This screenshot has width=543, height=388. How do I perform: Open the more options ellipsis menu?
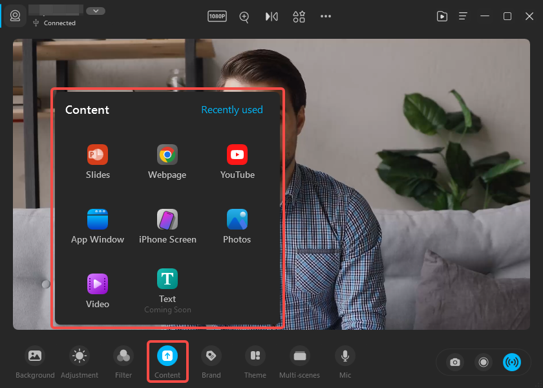coord(326,17)
